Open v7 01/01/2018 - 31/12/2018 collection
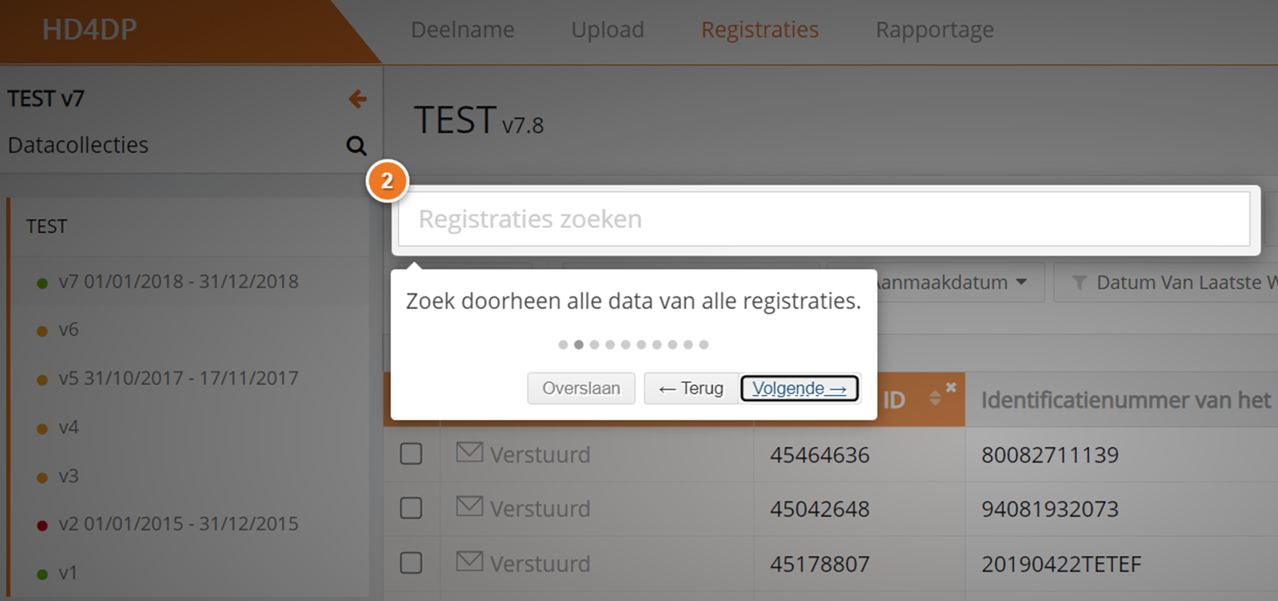1278x601 pixels. pos(178,281)
